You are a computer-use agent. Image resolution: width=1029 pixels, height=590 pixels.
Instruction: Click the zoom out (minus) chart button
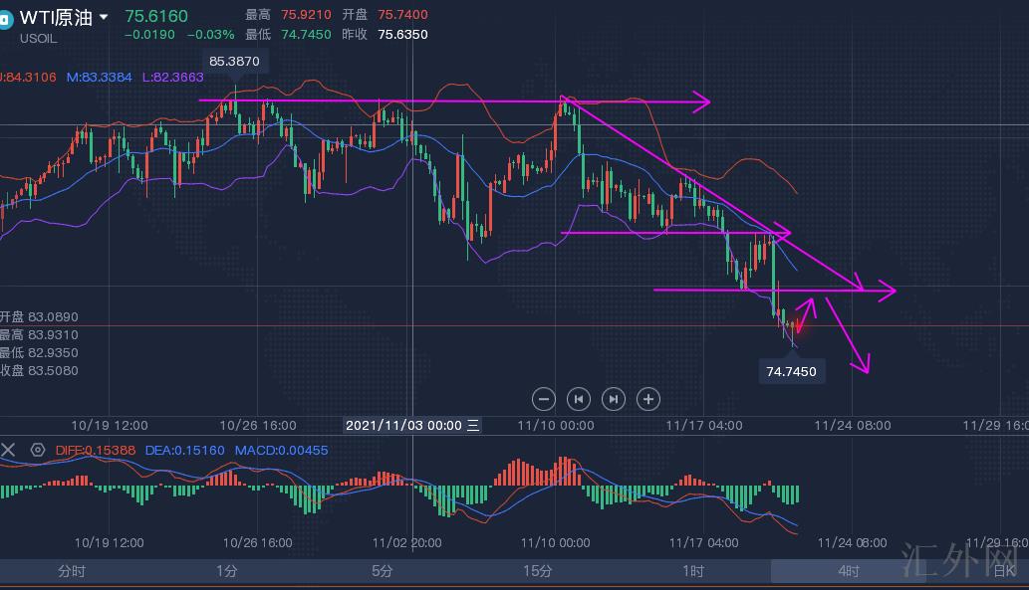(544, 399)
